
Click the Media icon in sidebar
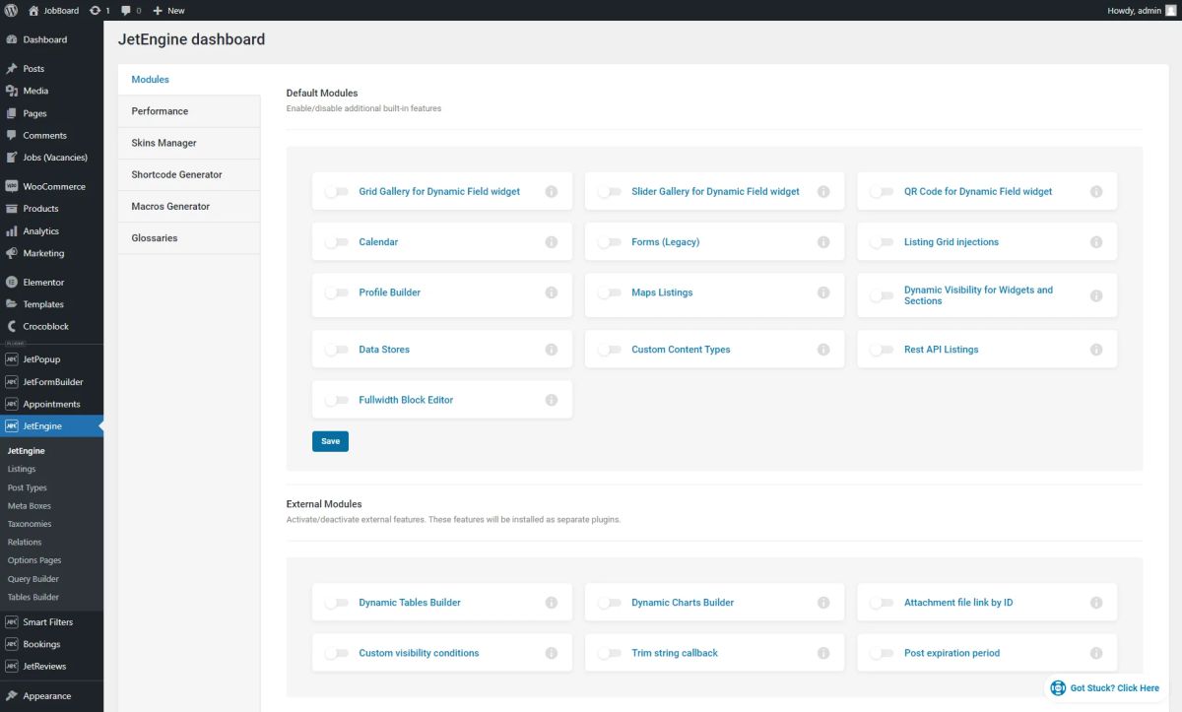(11, 91)
